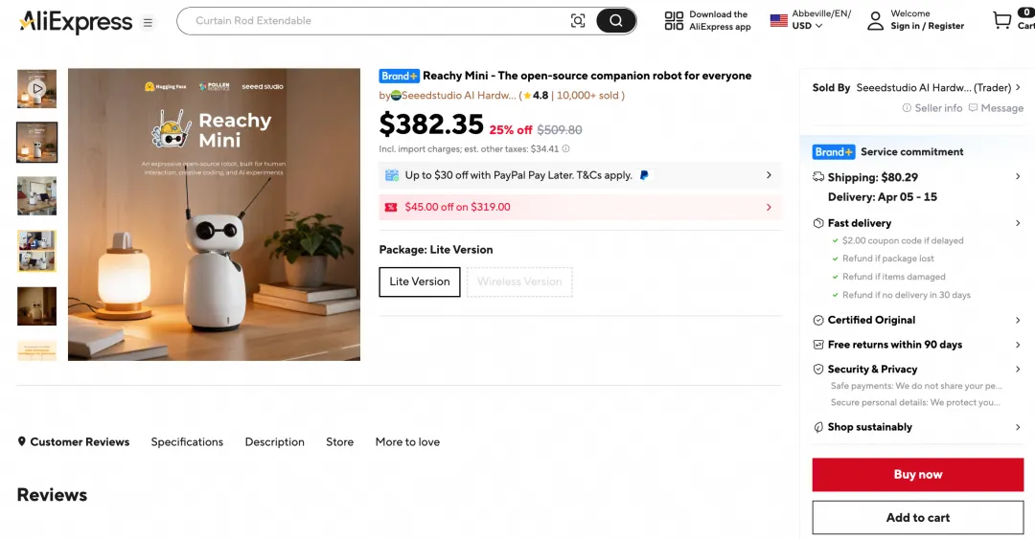Viewport: 1035px width, 540px height.
Task: Open image search camera icon
Action: (578, 21)
